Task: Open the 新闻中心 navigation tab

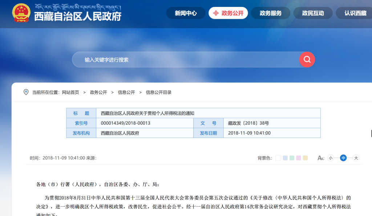Action: pyautogui.click(x=186, y=13)
